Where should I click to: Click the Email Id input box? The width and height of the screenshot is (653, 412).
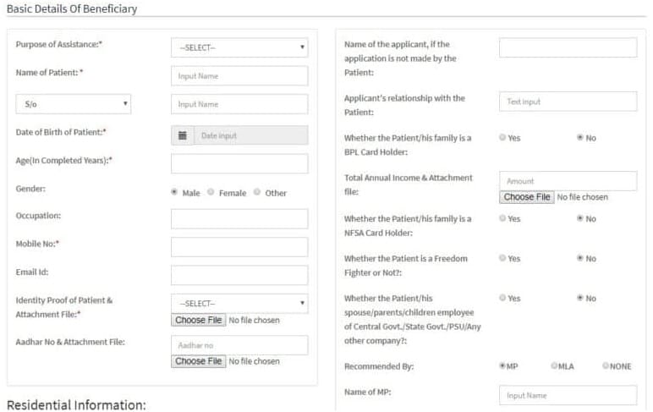click(x=239, y=275)
